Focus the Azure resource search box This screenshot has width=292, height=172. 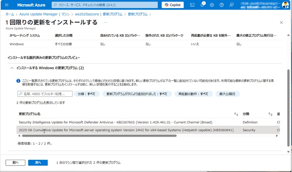105,5
